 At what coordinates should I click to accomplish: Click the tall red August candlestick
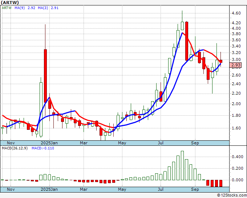[187, 41]
